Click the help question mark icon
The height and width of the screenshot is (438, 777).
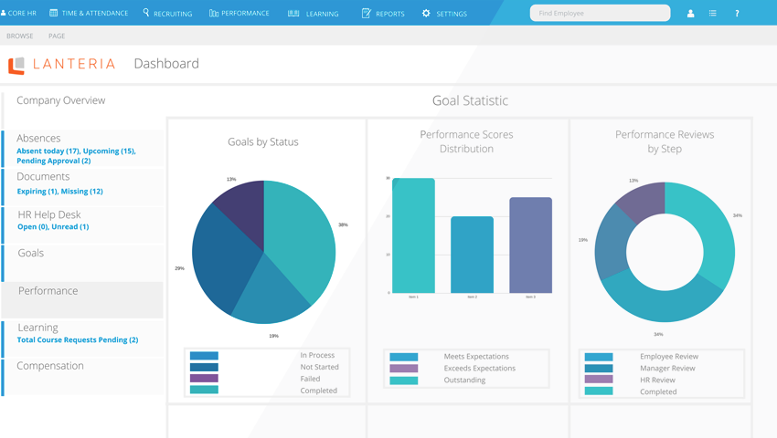click(737, 14)
